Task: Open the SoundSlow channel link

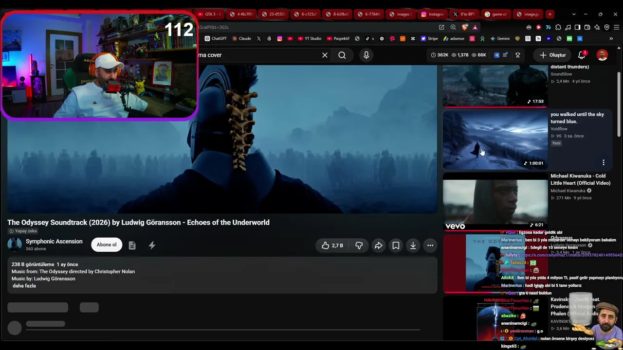Action: click(561, 74)
